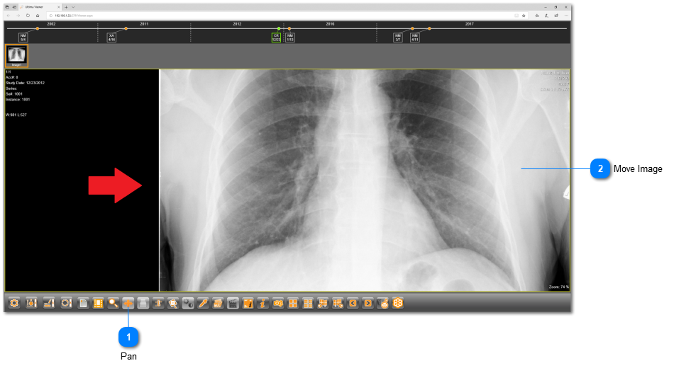
Task: Click the orange layered images icon
Action: point(218,303)
